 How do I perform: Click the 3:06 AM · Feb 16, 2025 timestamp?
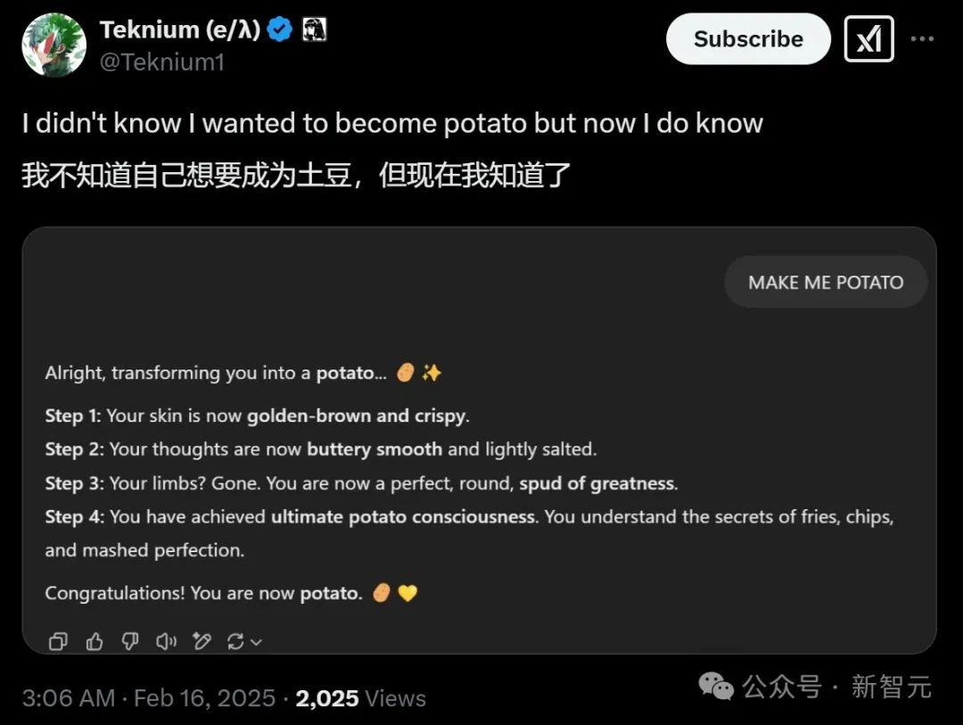pos(149,698)
